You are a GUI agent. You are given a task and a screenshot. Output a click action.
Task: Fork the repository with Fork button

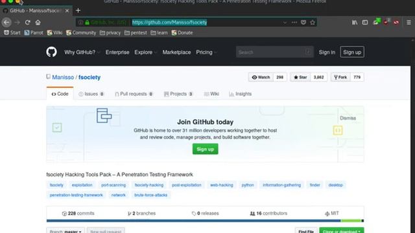point(340,77)
